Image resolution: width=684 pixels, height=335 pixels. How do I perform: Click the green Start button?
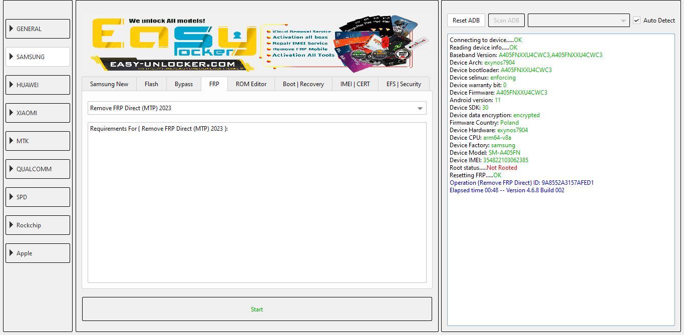(x=257, y=309)
